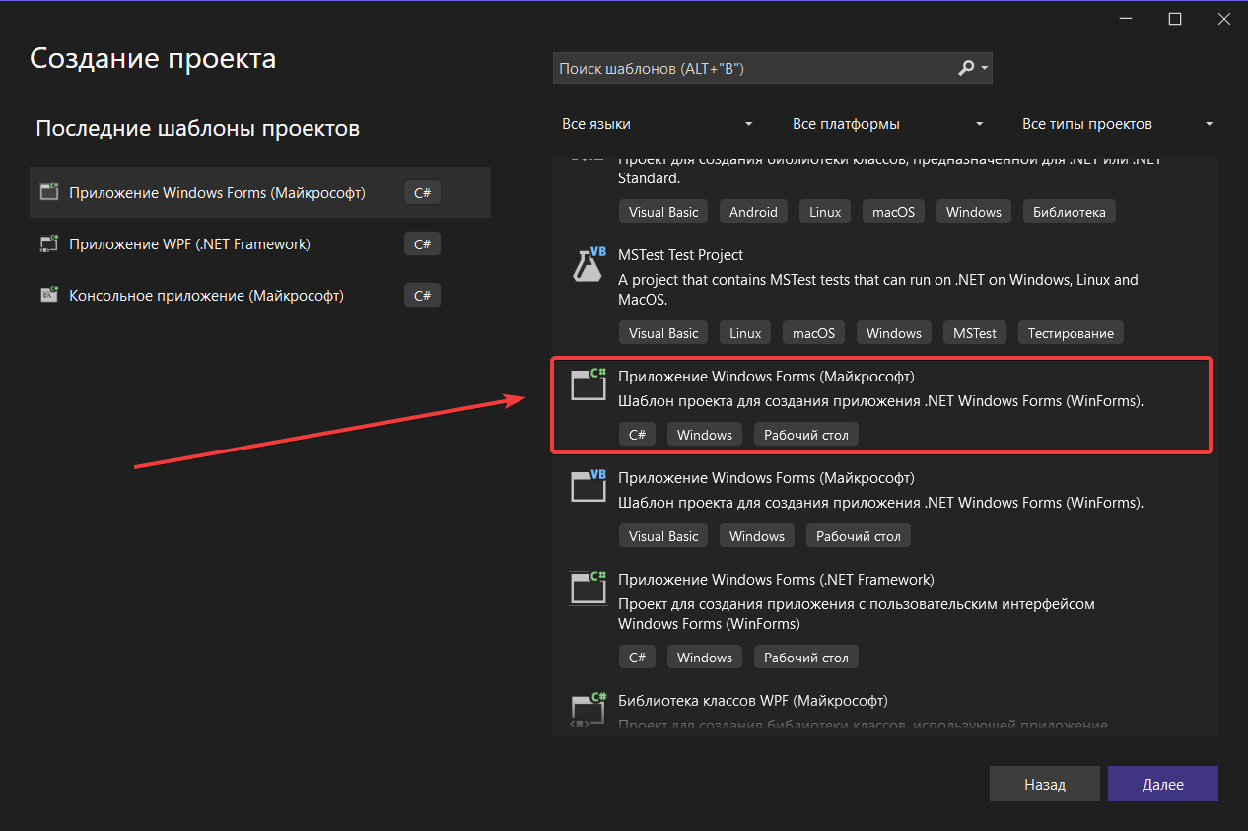Click the 'Тестирование' tag
Screen dimensions: 1248x831
pos(1071,333)
